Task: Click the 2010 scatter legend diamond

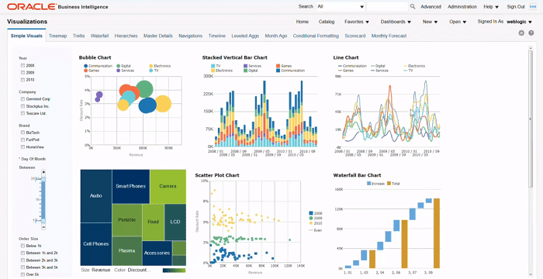Action: tap(311, 223)
